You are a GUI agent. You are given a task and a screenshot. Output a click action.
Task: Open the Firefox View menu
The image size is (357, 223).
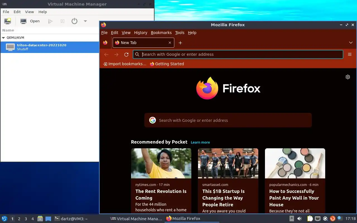click(126, 33)
